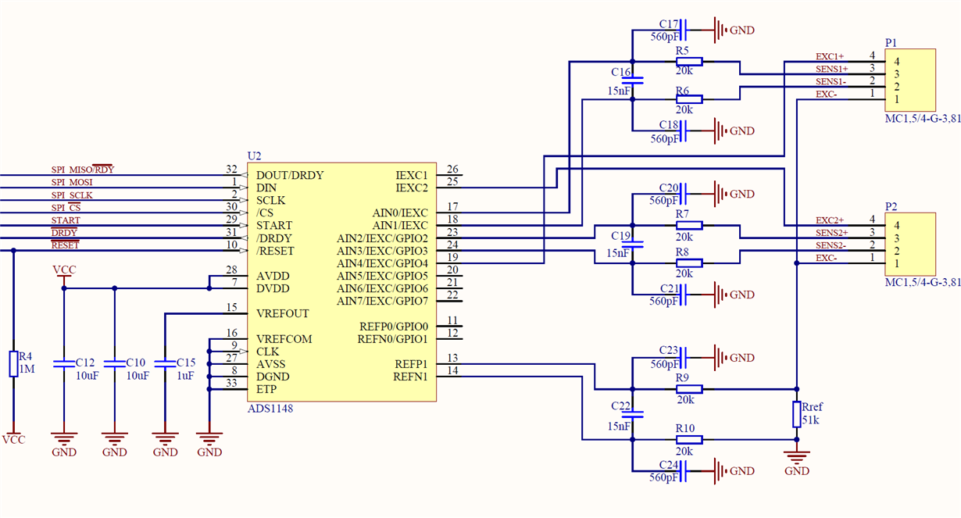This screenshot has height=518, width=961.
Task: Select the GND symbol below Rref
Action: (x=796, y=463)
